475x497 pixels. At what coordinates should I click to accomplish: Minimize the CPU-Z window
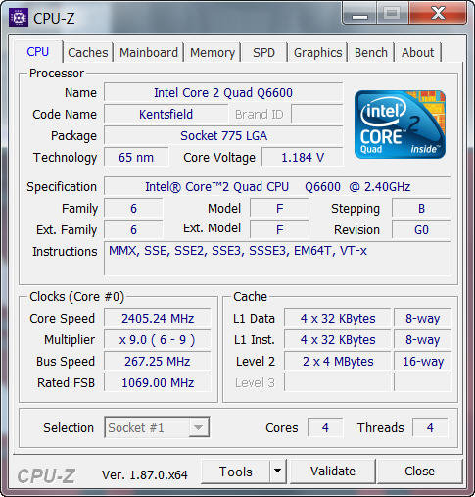coord(359,14)
